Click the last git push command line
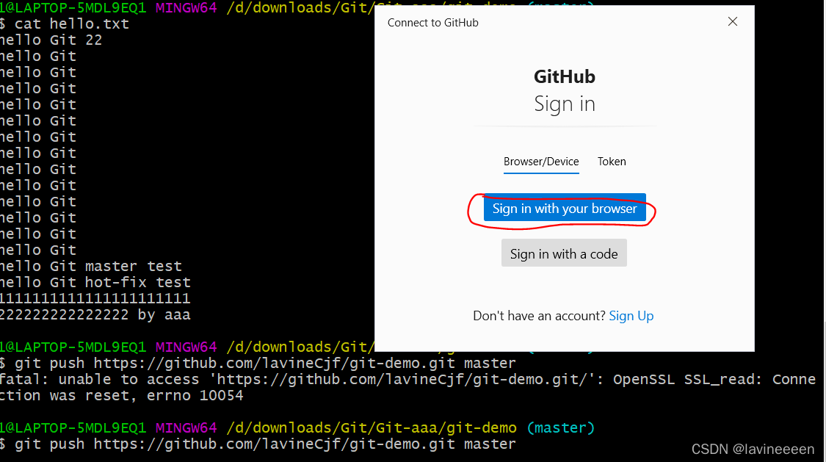 pyautogui.click(x=258, y=444)
